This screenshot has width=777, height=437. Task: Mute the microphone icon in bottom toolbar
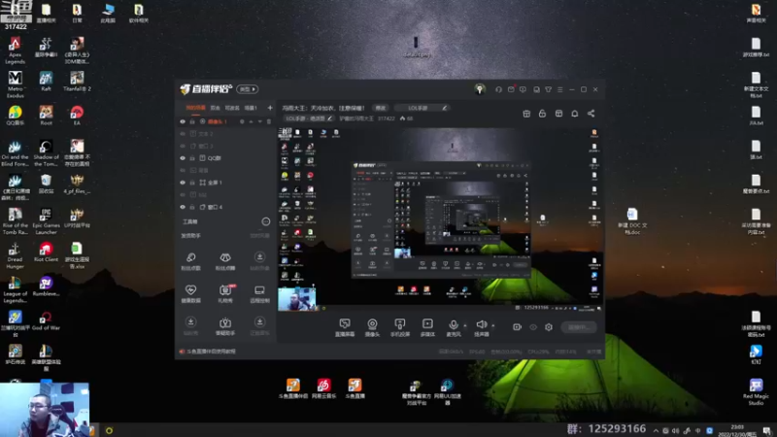click(x=453, y=325)
